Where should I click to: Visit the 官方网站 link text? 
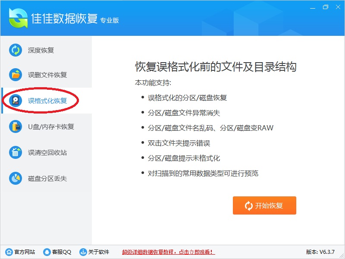25,252
